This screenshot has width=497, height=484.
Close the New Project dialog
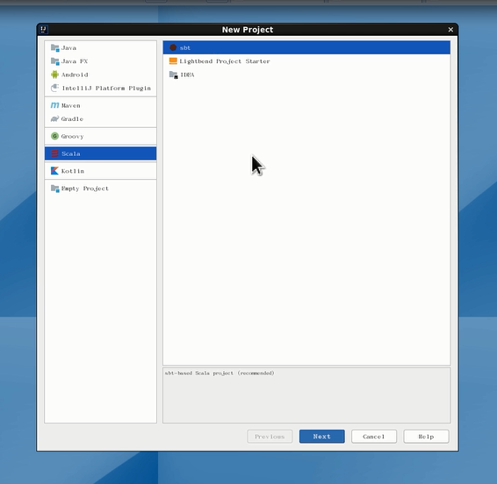[450, 30]
